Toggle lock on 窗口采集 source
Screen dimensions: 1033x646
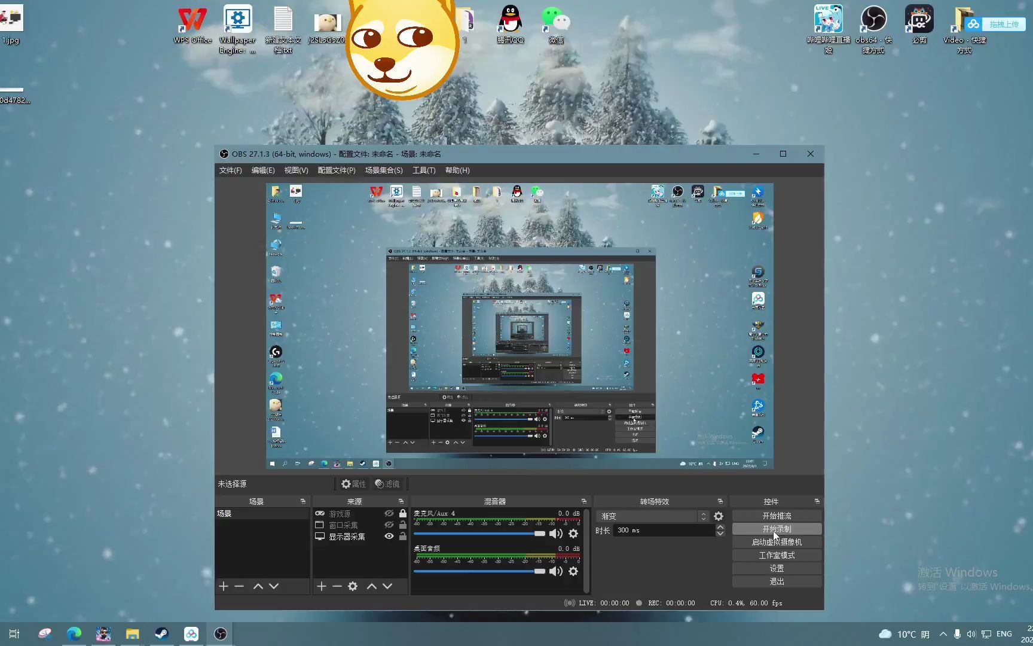[403, 525]
